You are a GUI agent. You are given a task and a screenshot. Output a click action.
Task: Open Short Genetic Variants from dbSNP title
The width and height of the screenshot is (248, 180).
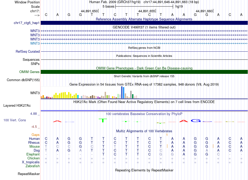[144, 76]
